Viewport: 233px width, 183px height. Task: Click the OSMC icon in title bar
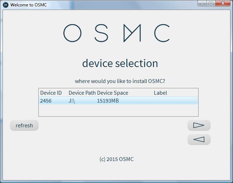click(6, 5)
